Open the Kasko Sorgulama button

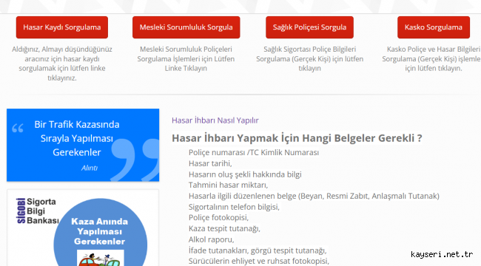tap(434, 27)
